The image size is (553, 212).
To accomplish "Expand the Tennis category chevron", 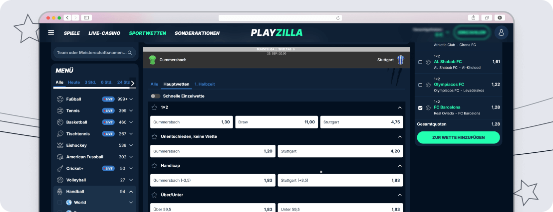I will click(x=131, y=111).
